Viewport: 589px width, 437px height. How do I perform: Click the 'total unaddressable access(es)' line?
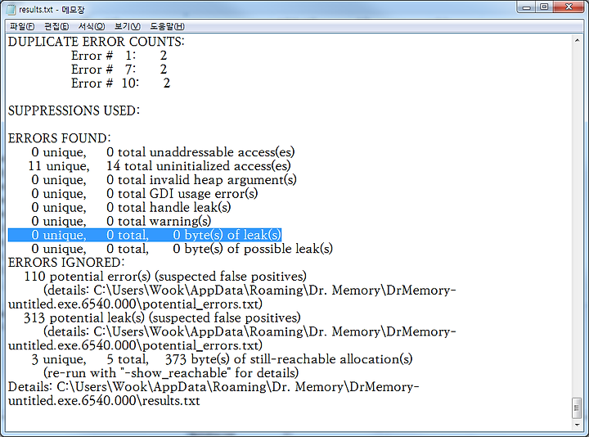point(163,152)
